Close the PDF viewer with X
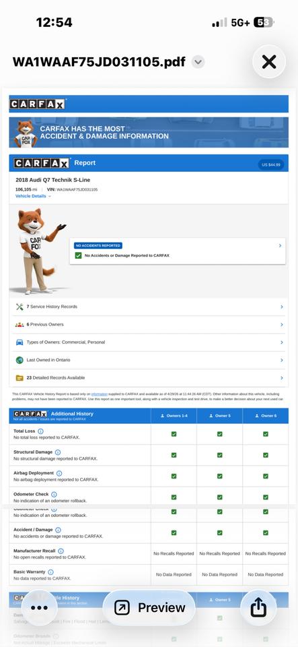This screenshot has height=647, width=298. (x=269, y=62)
